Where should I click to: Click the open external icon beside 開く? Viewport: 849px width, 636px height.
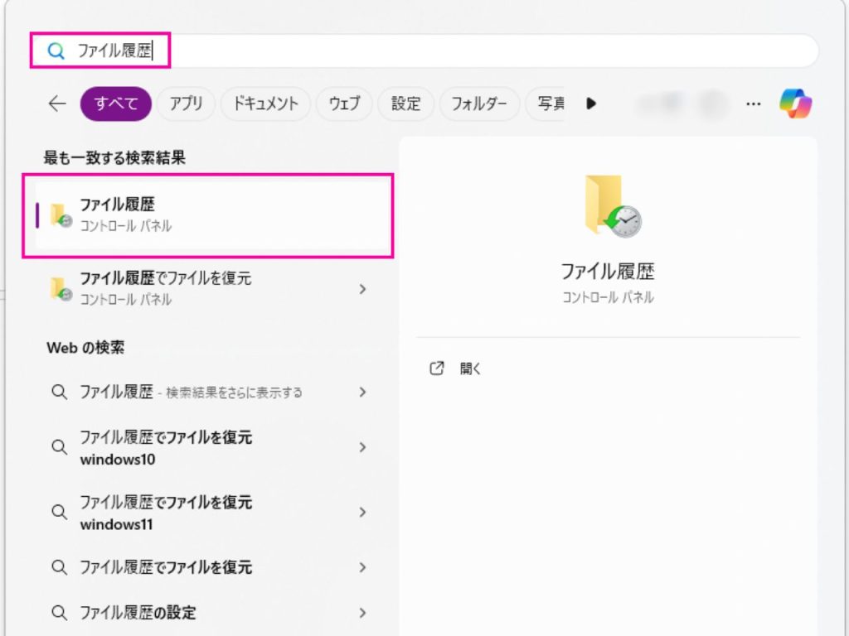(x=437, y=369)
